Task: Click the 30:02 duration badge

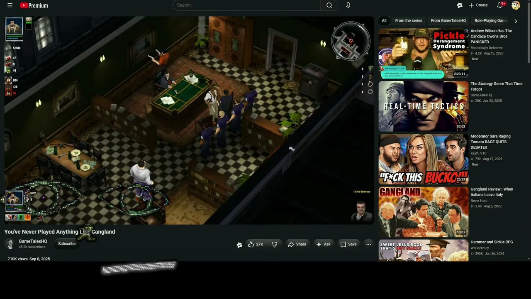Action: (460, 127)
